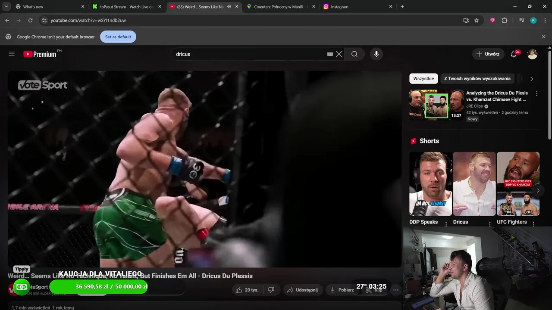
Task: Click the Tipply donation money icon
Action: coord(22,287)
